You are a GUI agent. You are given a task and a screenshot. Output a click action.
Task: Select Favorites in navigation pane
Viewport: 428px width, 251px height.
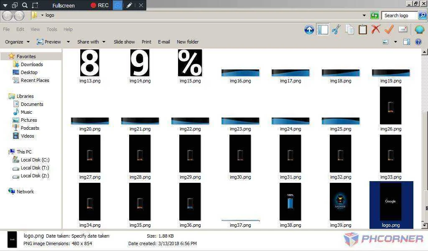pyautogui.click(x=26, y=56)
